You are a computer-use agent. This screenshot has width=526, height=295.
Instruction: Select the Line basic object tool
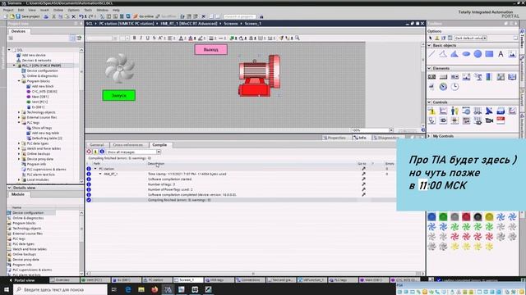[431, 54]
